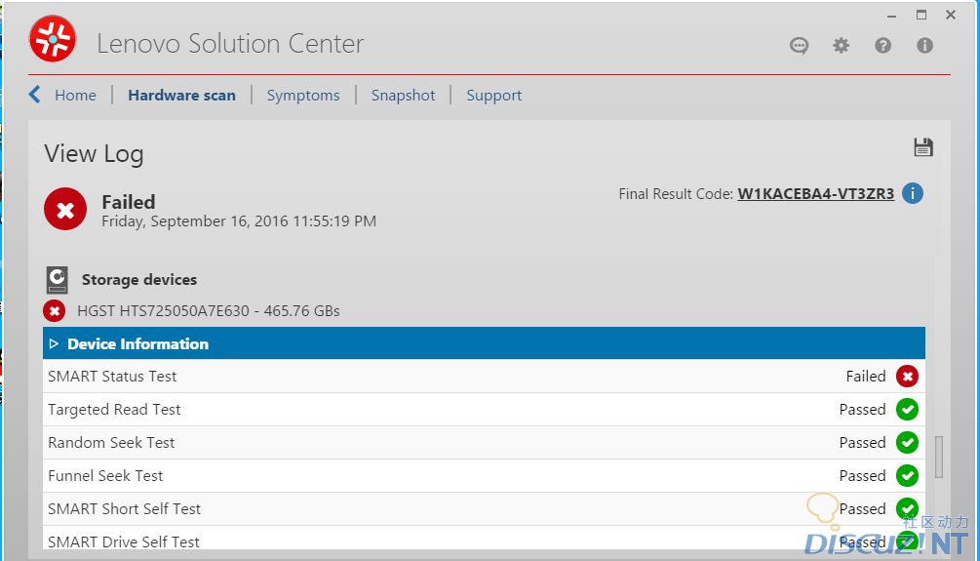Image resolution: width=980 pixels, height=561 pixels.
Task: Open settings via the gear icon
Action: (x=842, y=46)
